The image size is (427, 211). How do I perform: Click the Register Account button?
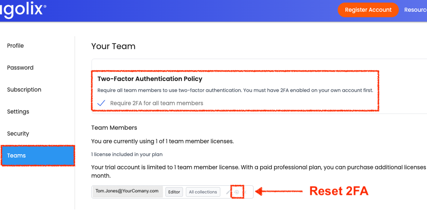tap(368, 10)
